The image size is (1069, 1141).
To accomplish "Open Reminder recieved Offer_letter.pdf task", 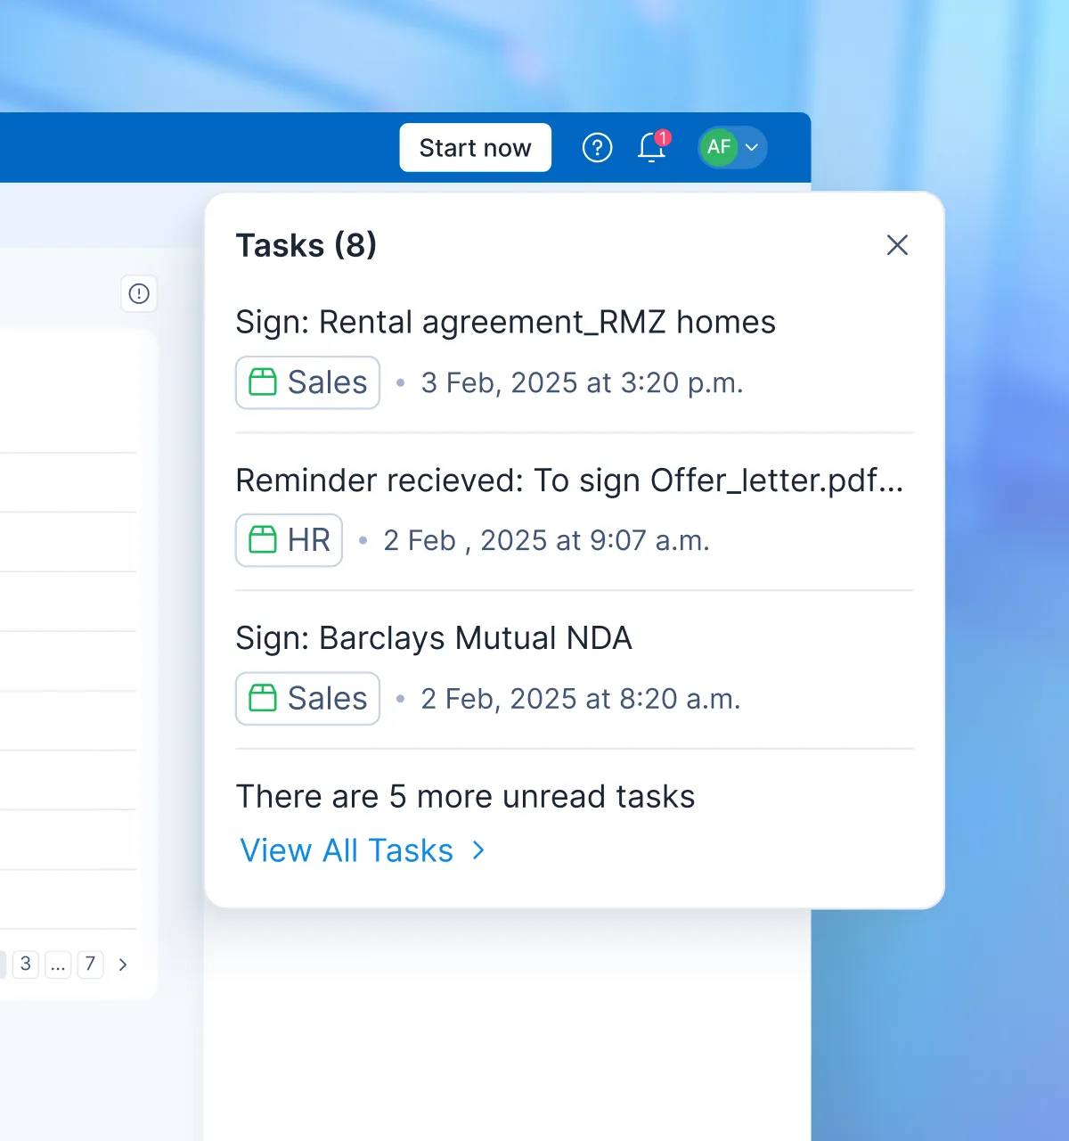I will click(x=569, y=480).
